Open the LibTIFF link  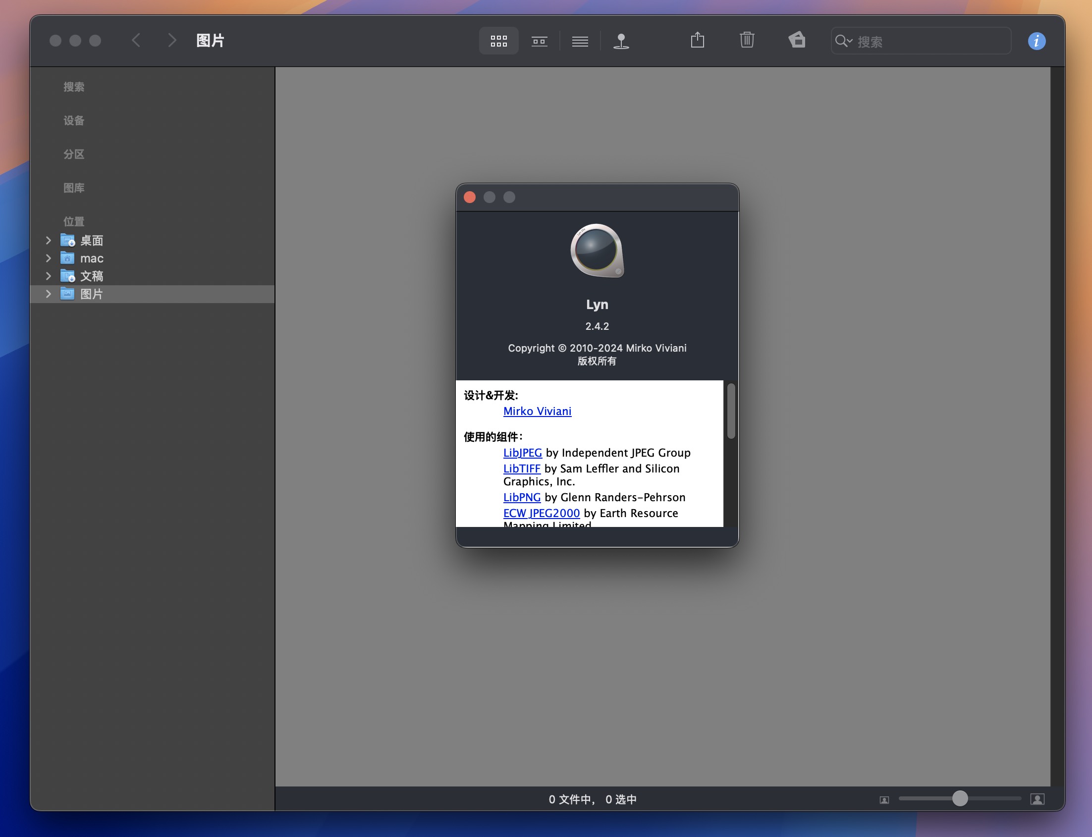(x=522, y=469)
